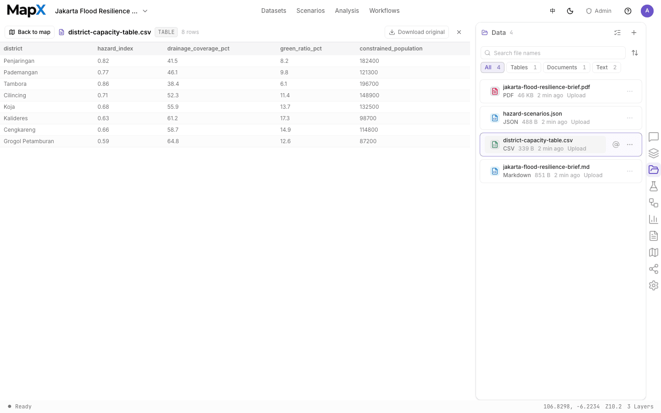This screenshot has width=661, height=413.
Task: Select the jakarta-flood-resilience-brief.pdf file card
Action: point(561,91)
